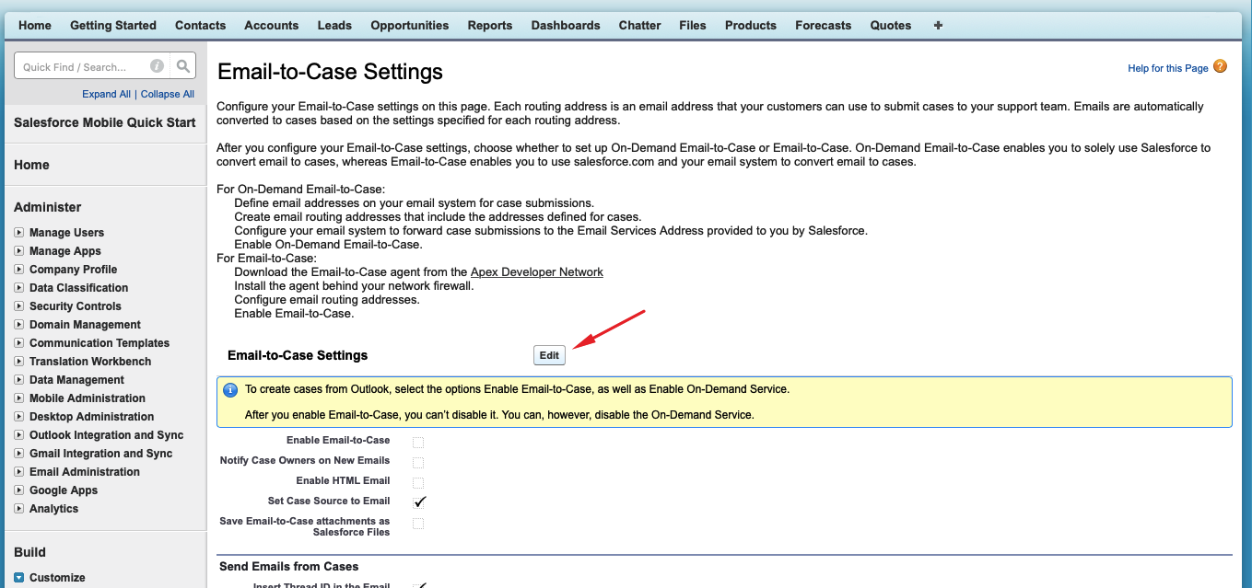Open the Help for this Page question icon
1252x588 pixels.
point(1220,66)
